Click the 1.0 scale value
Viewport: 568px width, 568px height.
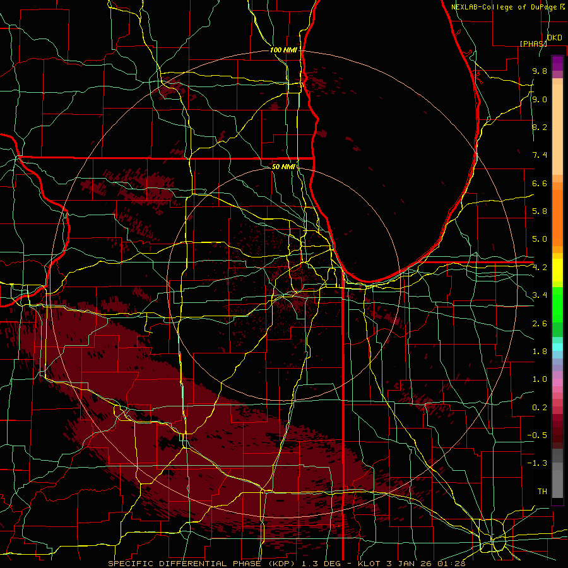[x=540, y=379]
